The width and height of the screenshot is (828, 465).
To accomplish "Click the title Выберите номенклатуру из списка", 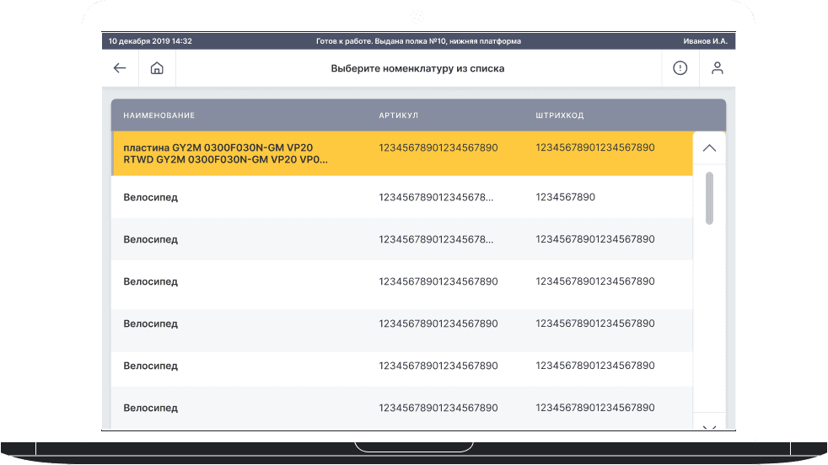I will click(x=417, y=68).
